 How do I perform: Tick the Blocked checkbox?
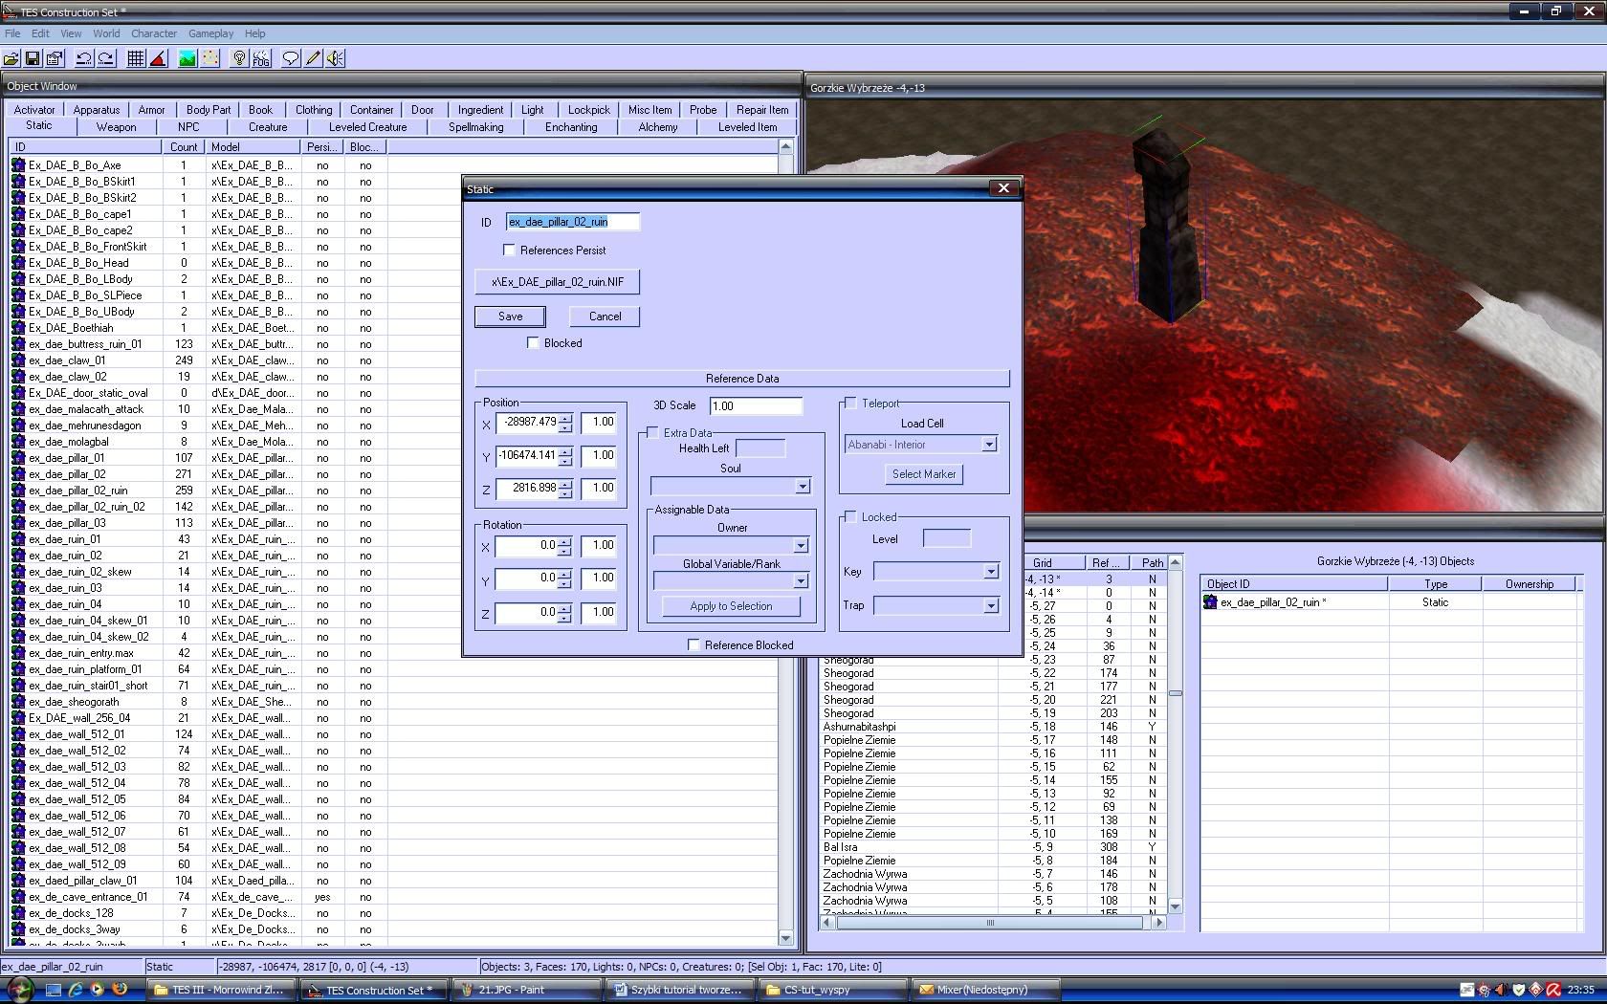pos(534,342)
